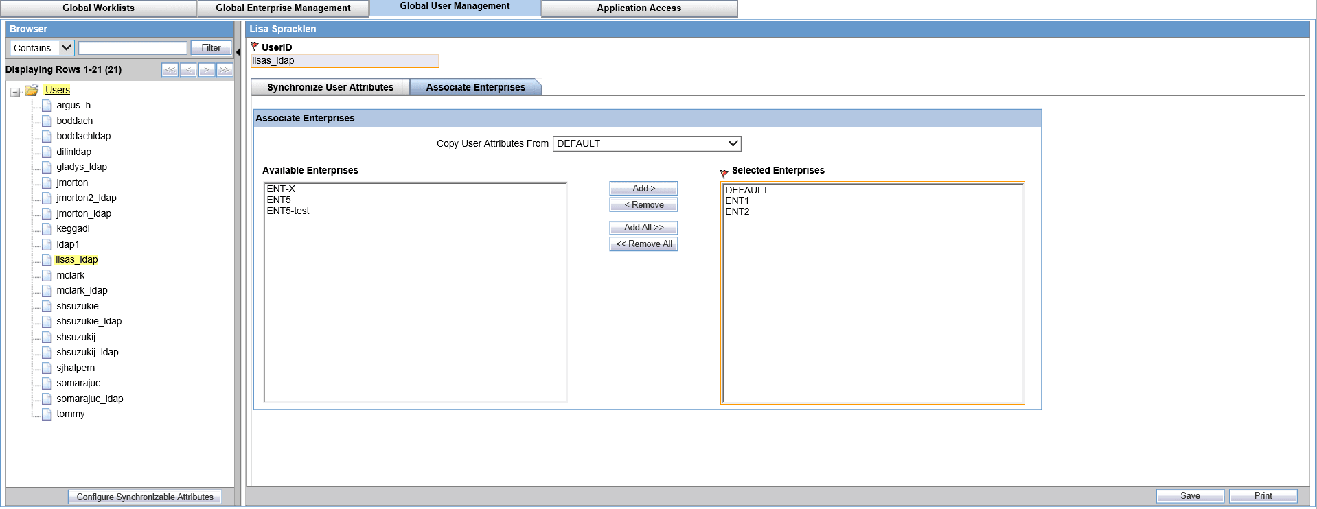Click the document icon next to sjhalpern
Image resolution: width=1317 pixels, height=509 pixels.
click(47, 368)
